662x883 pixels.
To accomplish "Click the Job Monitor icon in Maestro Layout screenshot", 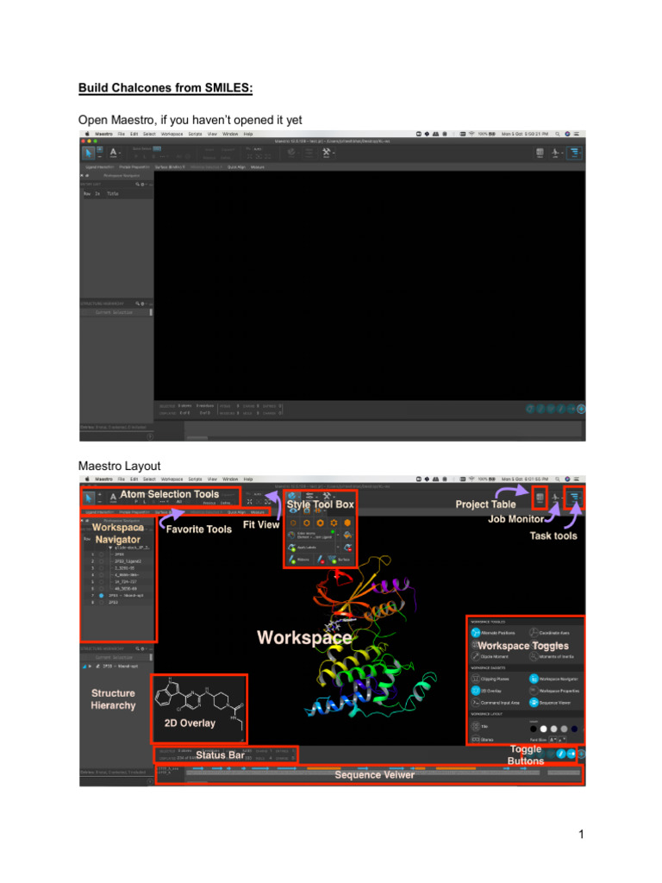I will 555,498.
